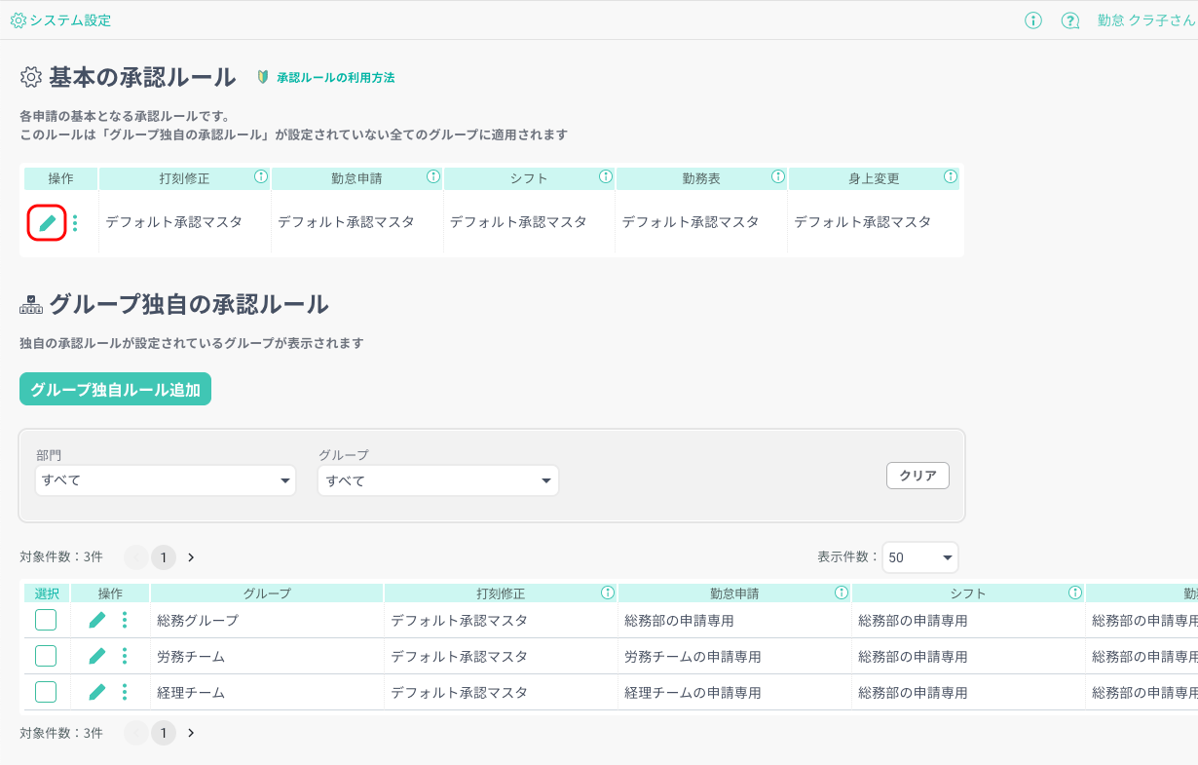Show info for 勤務表 in basic rule table
The image size is (1198, 765).
[x=777, y=177]
